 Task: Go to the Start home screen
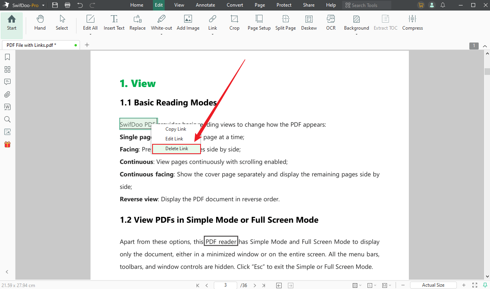11,23
